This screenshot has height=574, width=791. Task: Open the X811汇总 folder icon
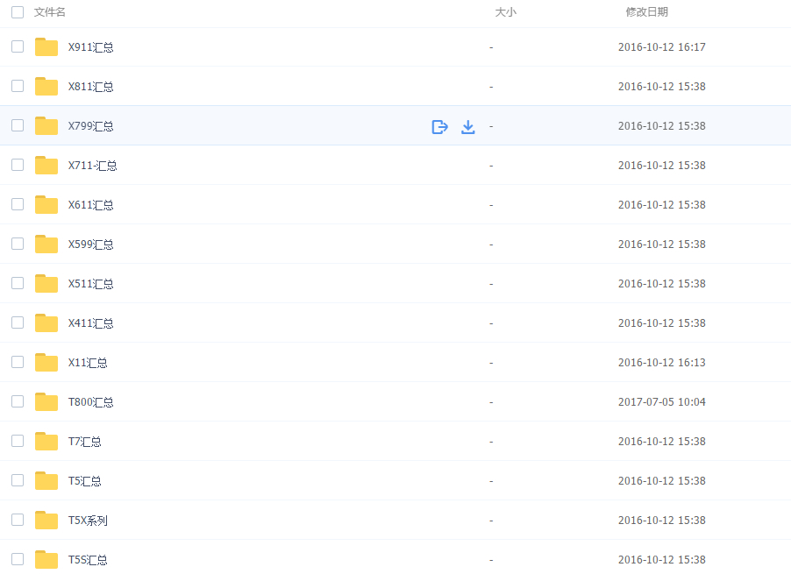pyautogui.click(x=46, y=86)
